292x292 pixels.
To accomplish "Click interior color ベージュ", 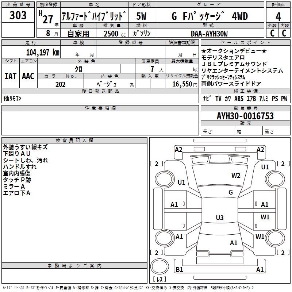I will pyautogui.click(x=106, y=84).
